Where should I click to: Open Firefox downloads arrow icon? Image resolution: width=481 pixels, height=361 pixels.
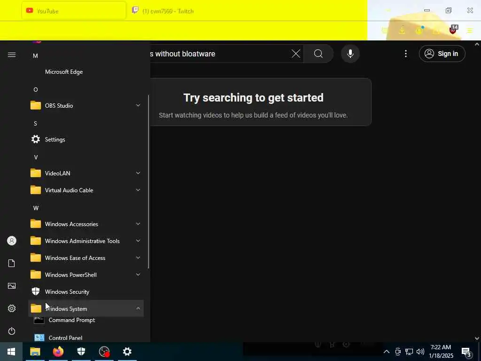pyautogui.click(x=402, y=30)
